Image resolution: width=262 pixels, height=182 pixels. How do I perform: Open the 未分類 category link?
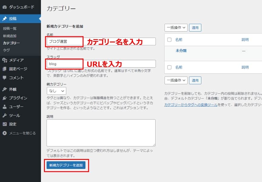point(181,51)
